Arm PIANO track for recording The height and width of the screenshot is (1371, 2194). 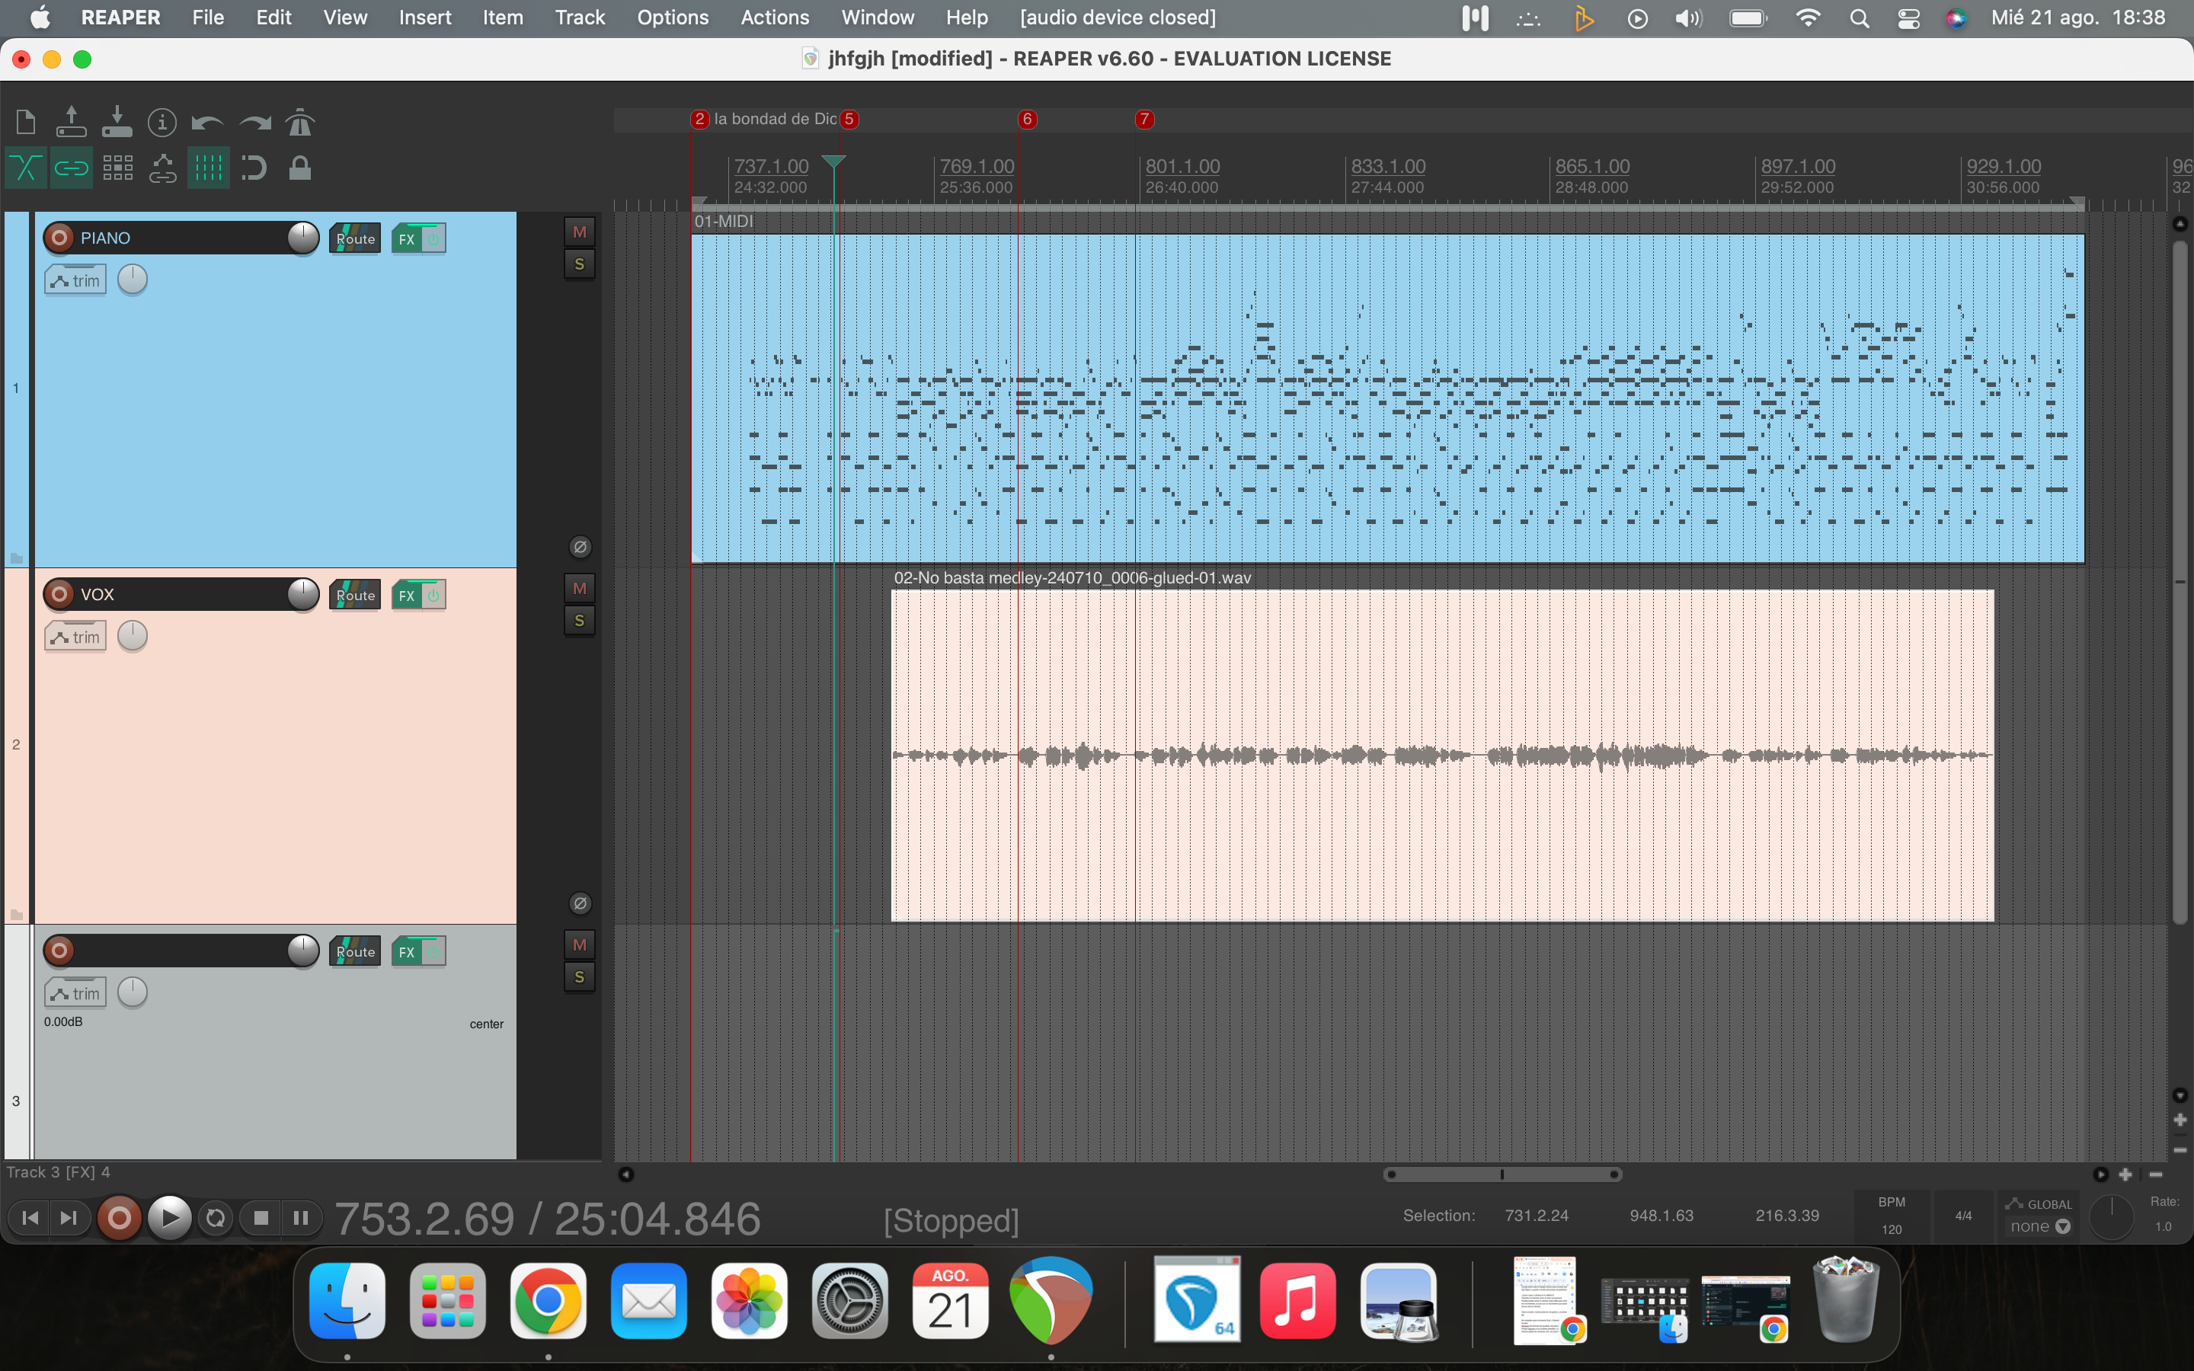pos(59,238)
